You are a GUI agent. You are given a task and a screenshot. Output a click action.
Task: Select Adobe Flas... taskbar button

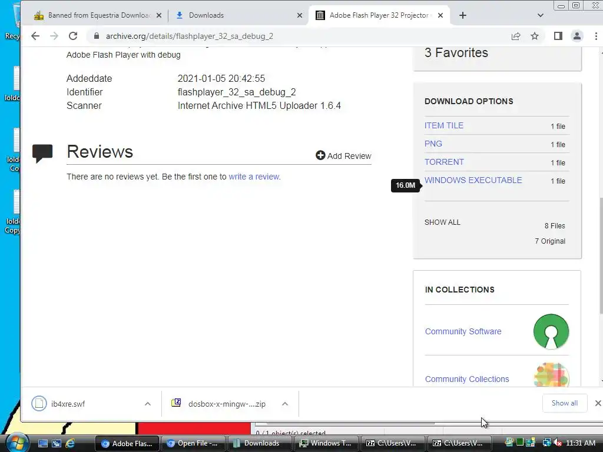click(x=127, y=444)
